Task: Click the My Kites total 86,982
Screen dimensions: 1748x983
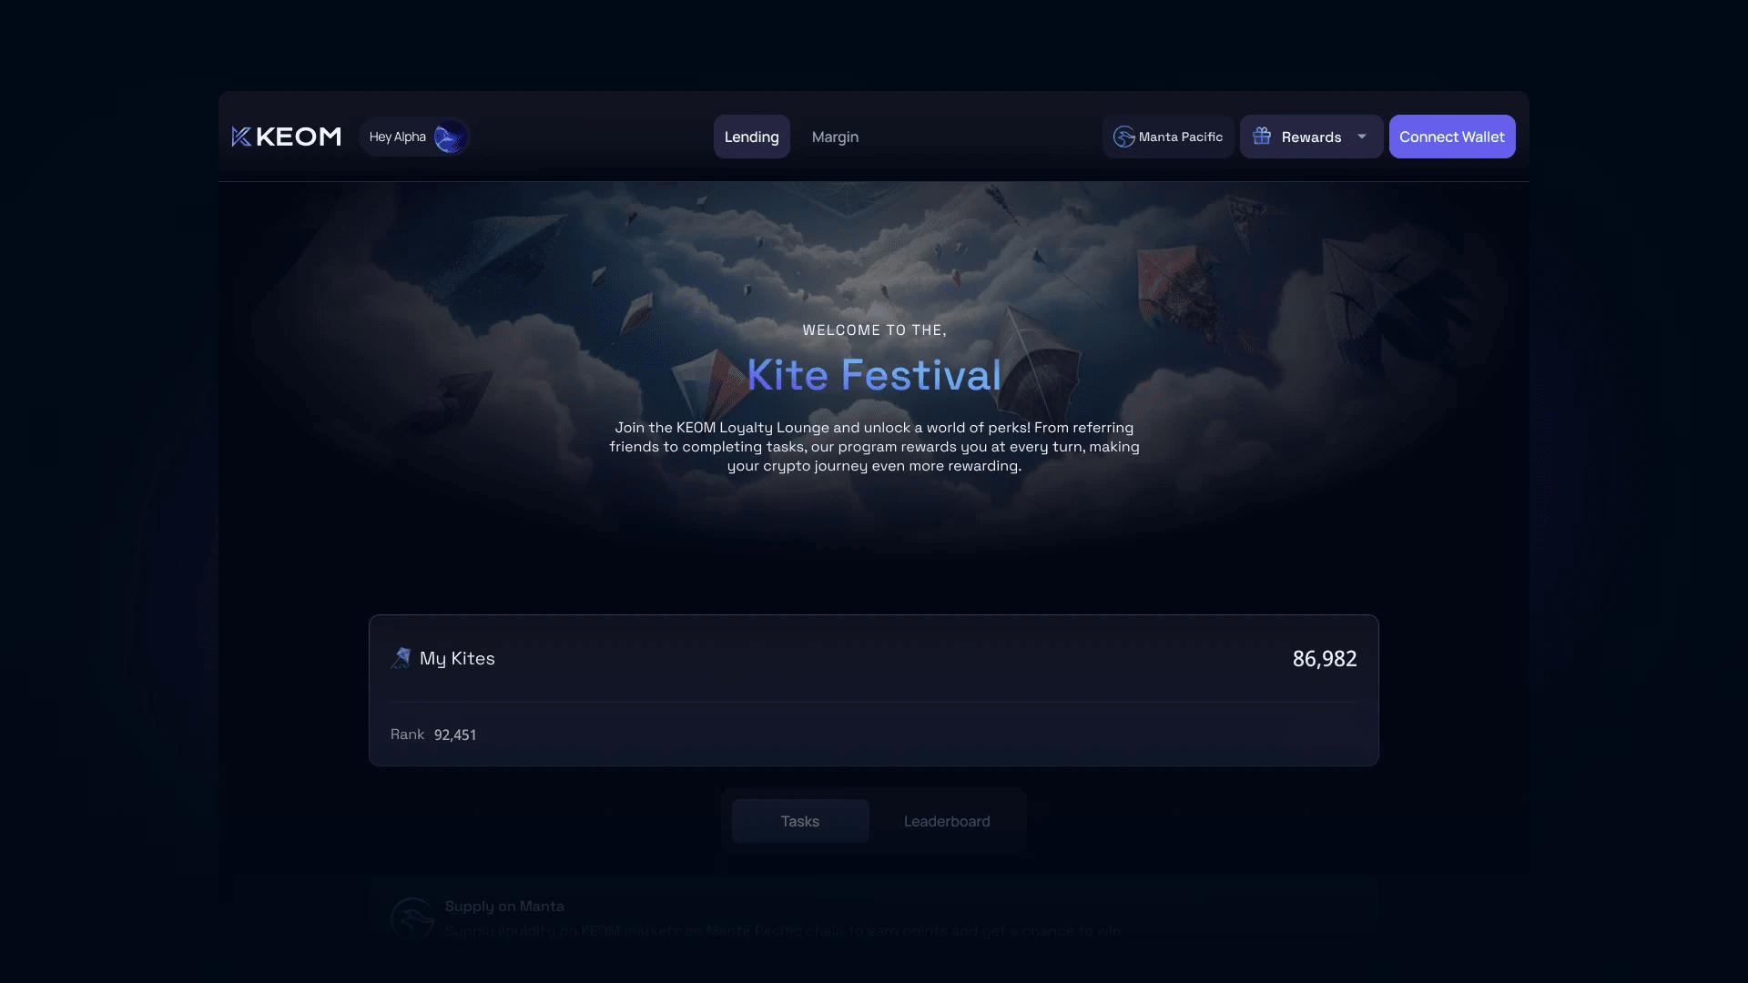Action: (1325, 658)
